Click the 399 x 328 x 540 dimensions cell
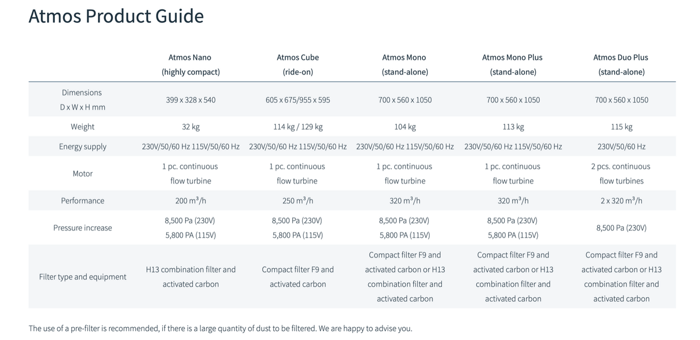The image size is (700, 340). [191, 100]
